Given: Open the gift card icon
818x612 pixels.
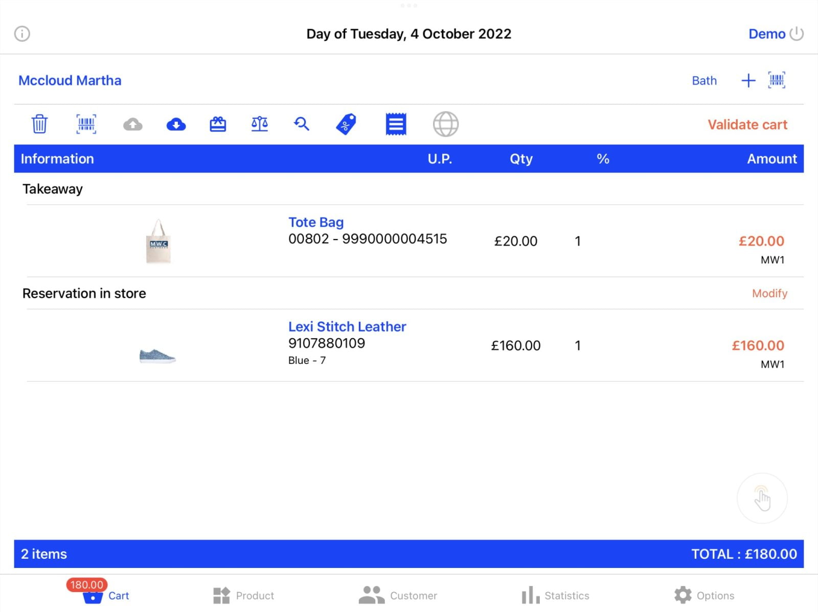Looking at the screenshot, I should point(218,124).
